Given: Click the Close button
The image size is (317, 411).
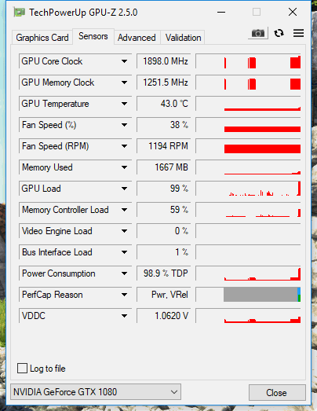Looking at the screenshot, I should (277, 392).
